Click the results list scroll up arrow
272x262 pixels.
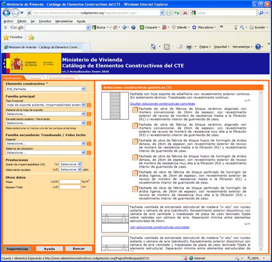coord(261,93)
